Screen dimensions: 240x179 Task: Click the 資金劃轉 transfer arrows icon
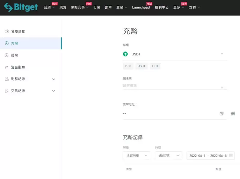7,67
